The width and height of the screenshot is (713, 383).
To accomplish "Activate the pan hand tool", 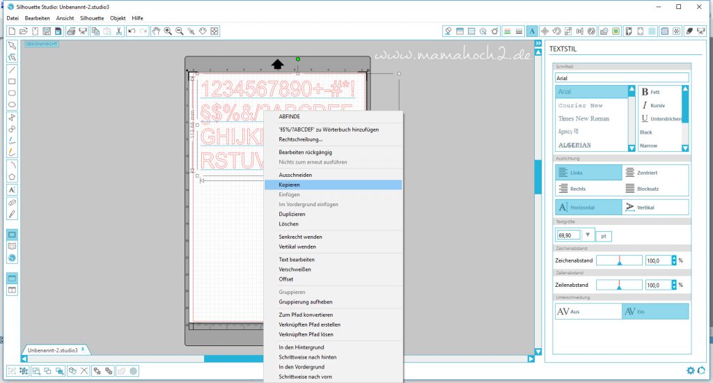I will click(156, 31).
